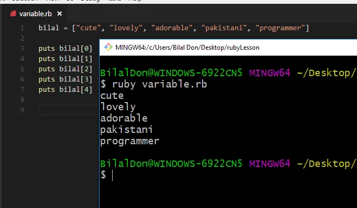This screenshot has width=357, height=208.
Task: Click line number 1 in the gutter
Action: pos(22,28)
